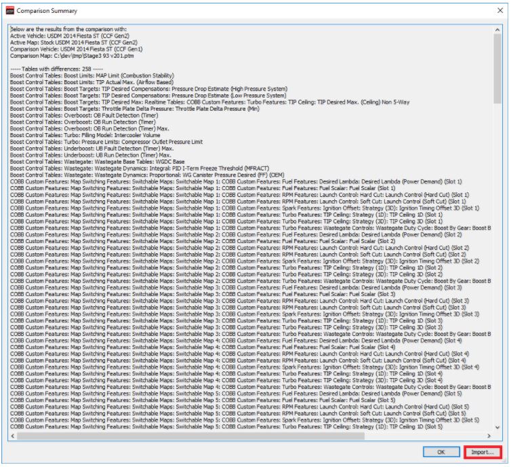Image resolution: width=511 pixels, height=467 pixels.
Task: Click the 'Desired Lambda (Power Demand) (Slot 2)' line
Action: (236, 234)
